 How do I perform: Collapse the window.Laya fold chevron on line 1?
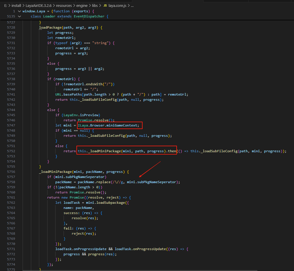pos(19,11)
